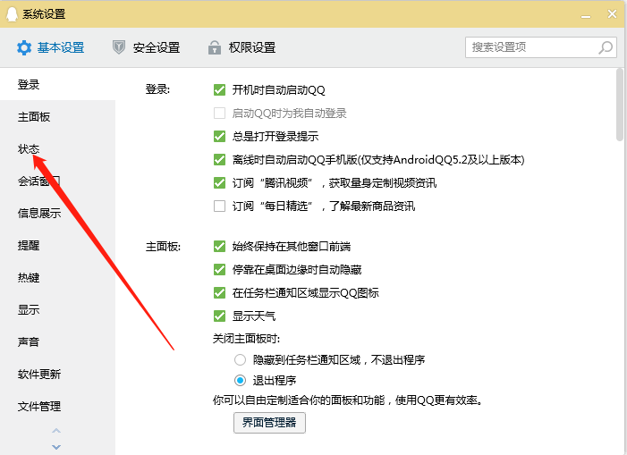Go to 软件更新 in the sidebar
Image resolution: width=627 pixels, height=455 pixels.
pos(57,375)
